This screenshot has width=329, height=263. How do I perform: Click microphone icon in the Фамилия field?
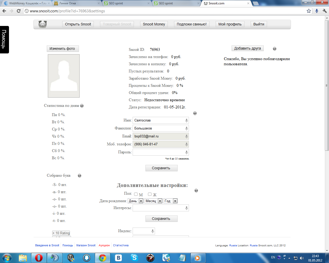pos(187,128)
